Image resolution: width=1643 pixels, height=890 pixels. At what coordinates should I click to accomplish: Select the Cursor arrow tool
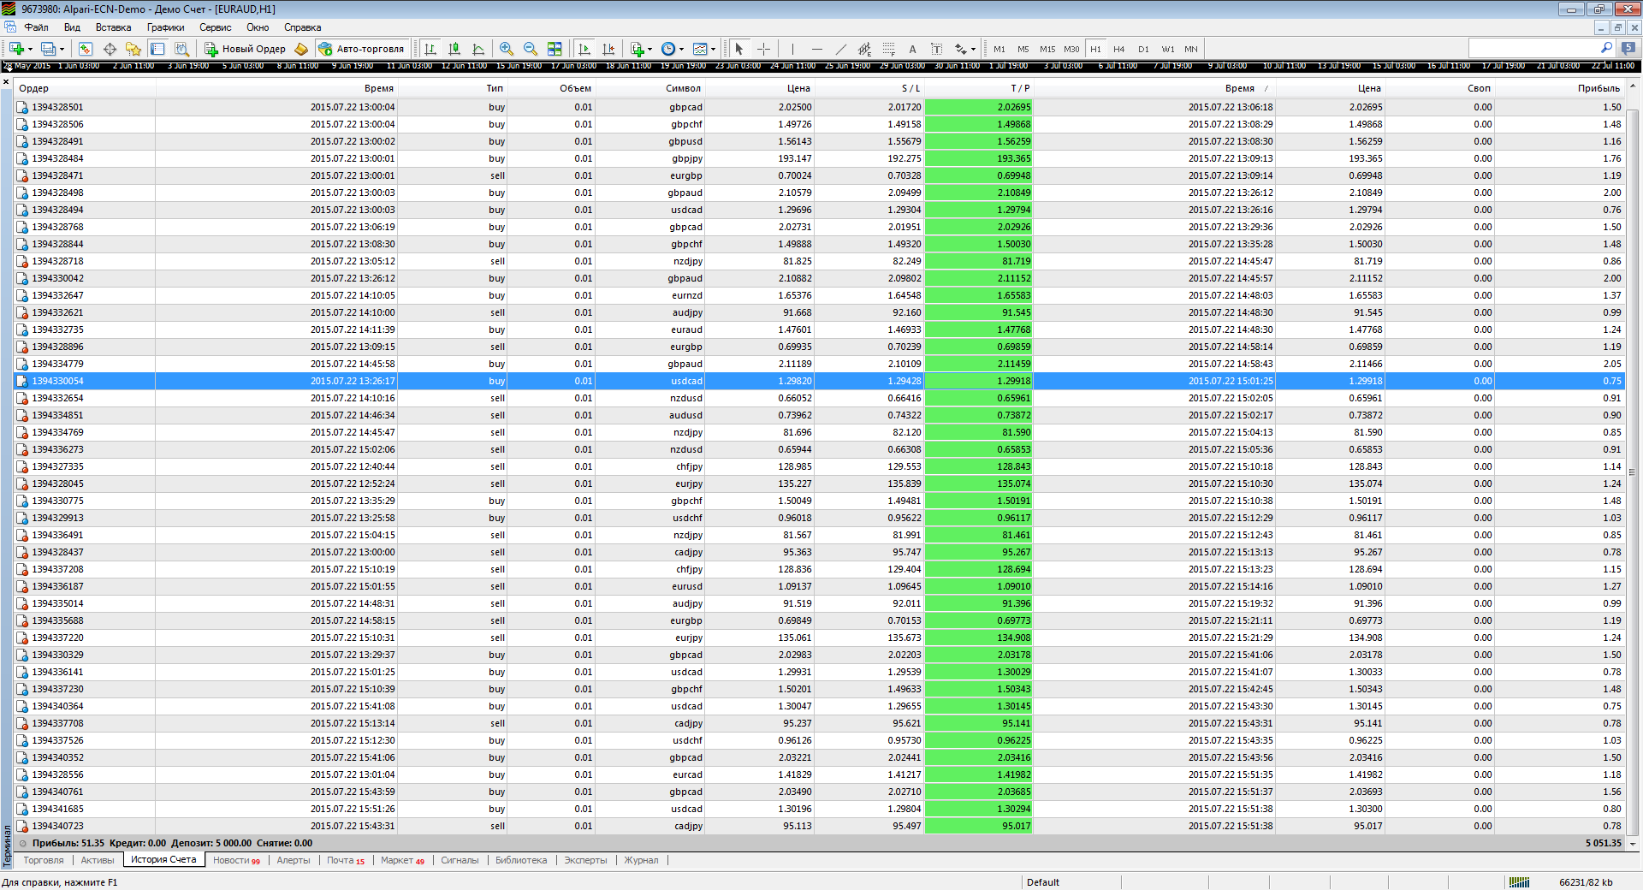tap(739, 49)
